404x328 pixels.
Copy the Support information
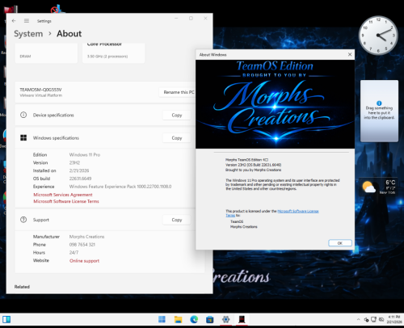(177, 220)
